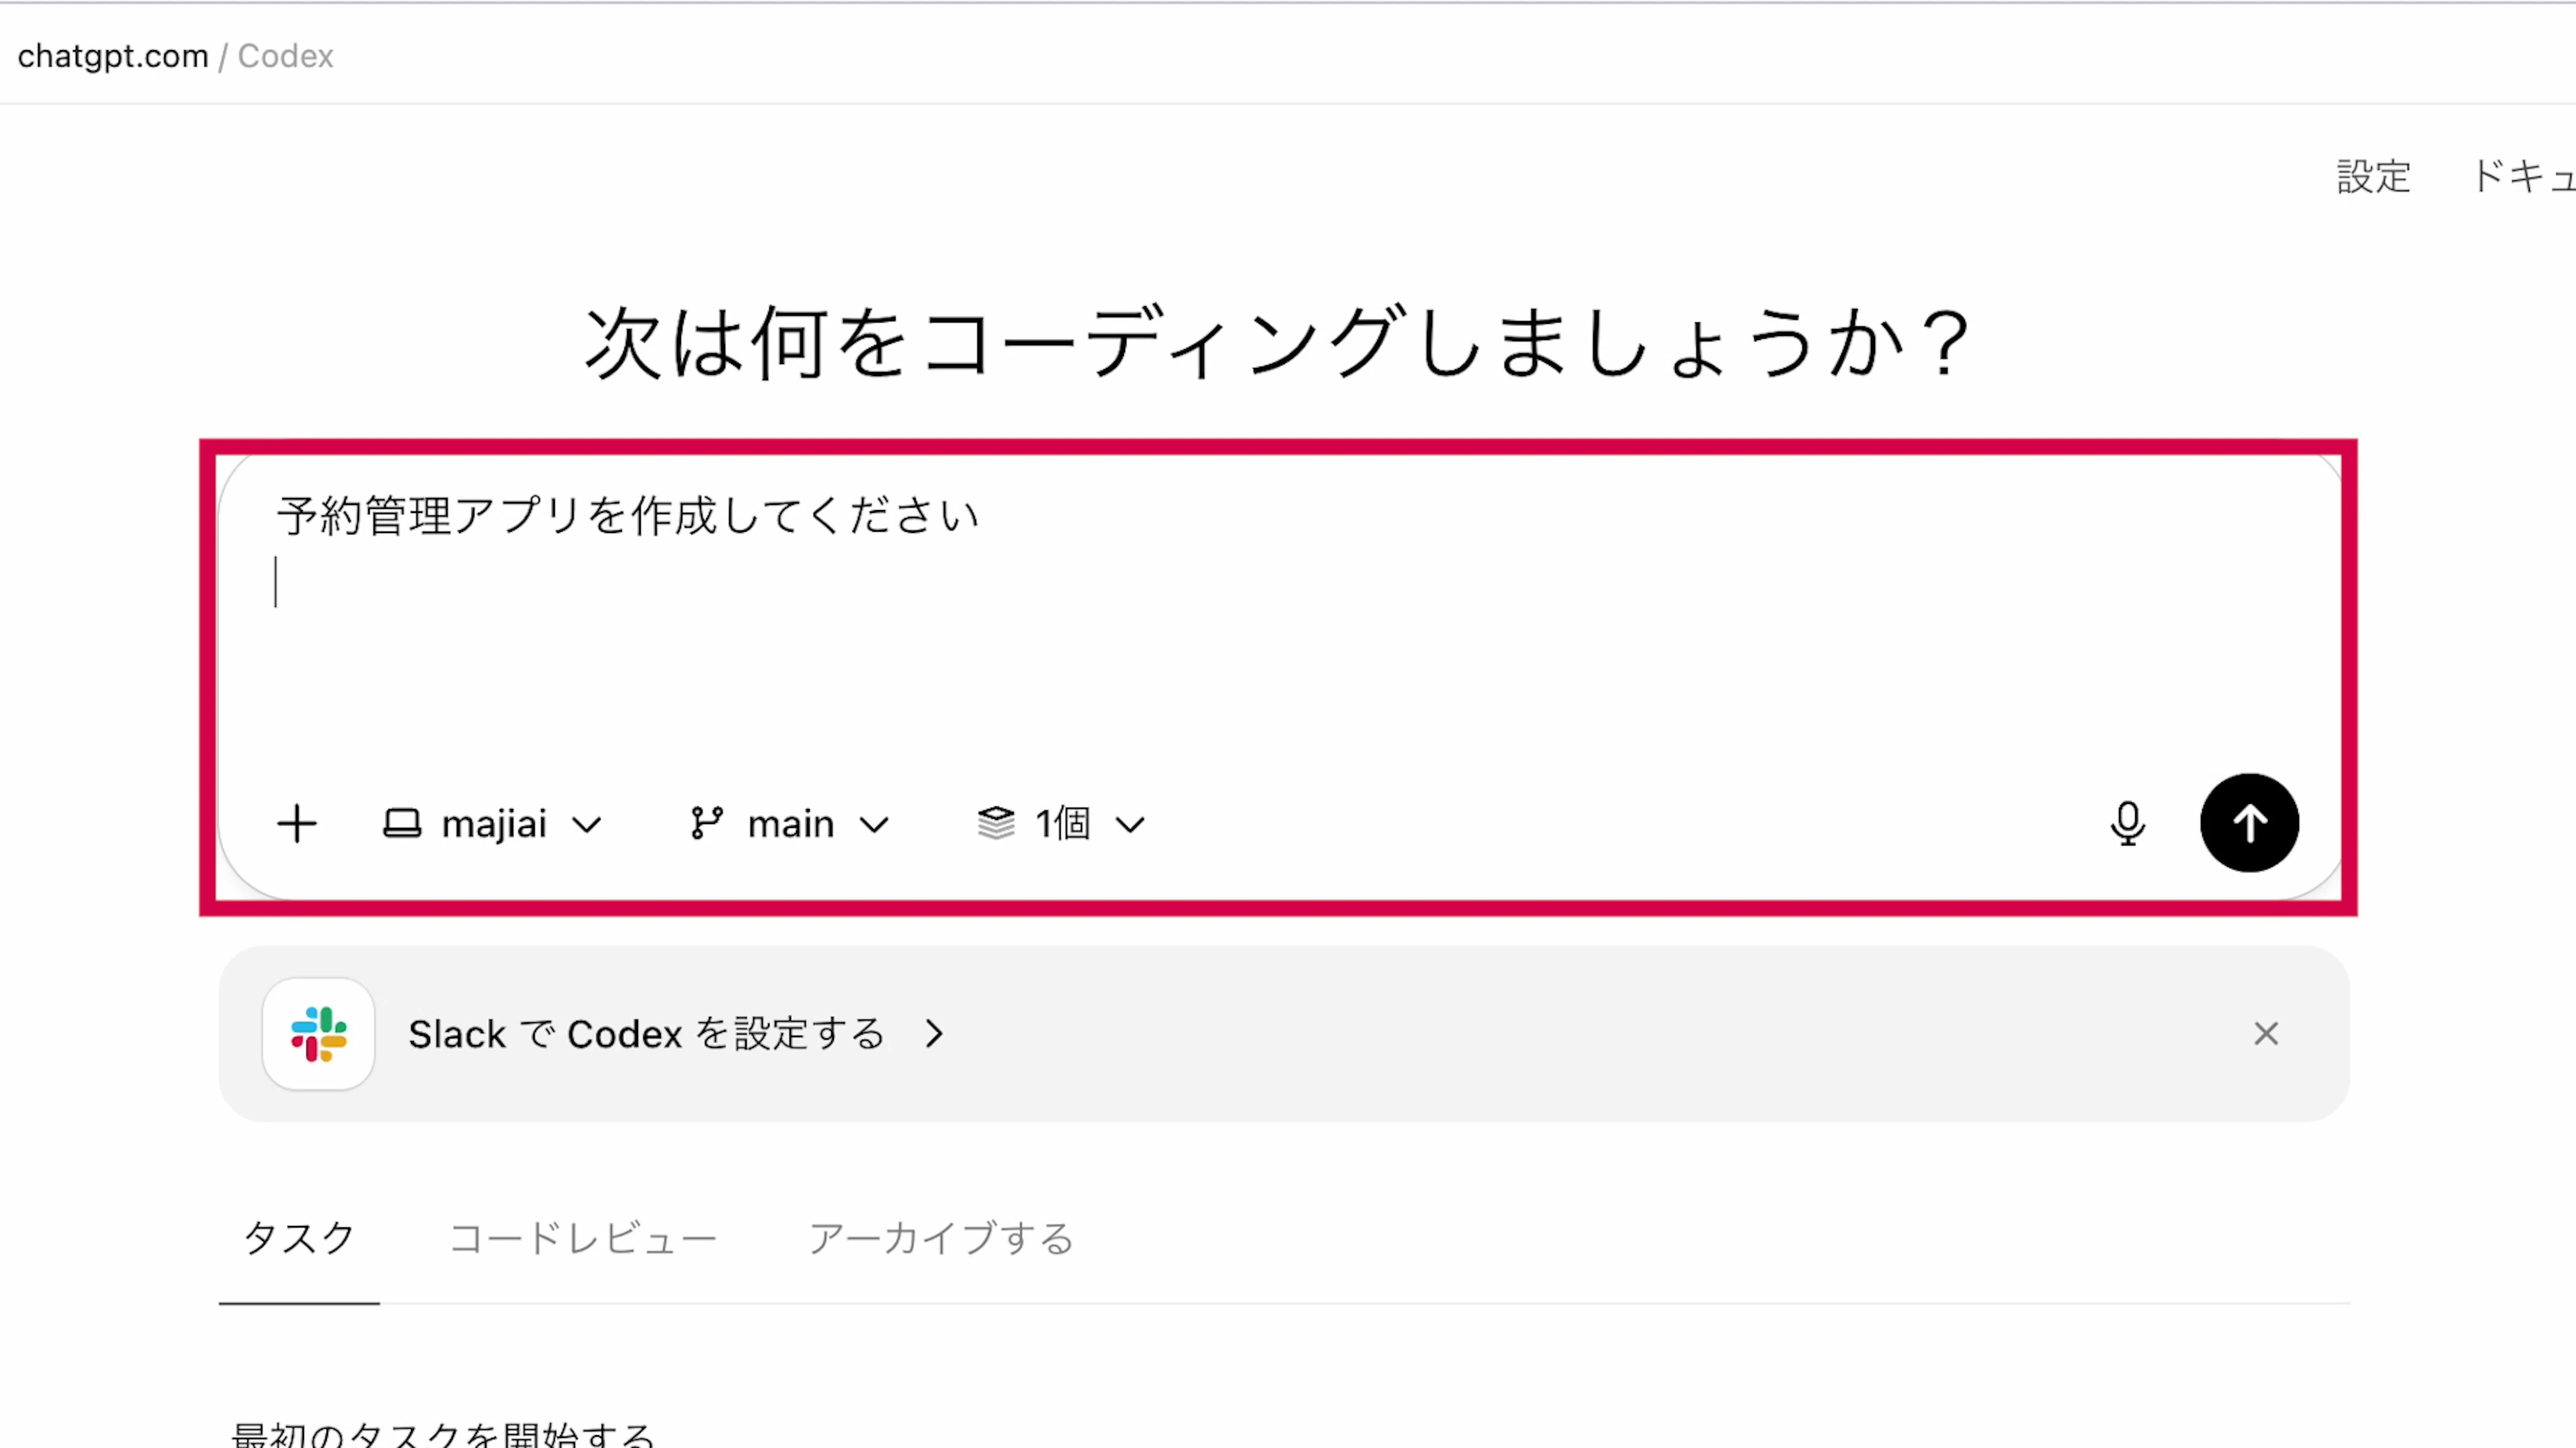This screenshot has width=2576, height=1448.
Task: Open the 設定 settings link
Action: (x=2373, y=177)
